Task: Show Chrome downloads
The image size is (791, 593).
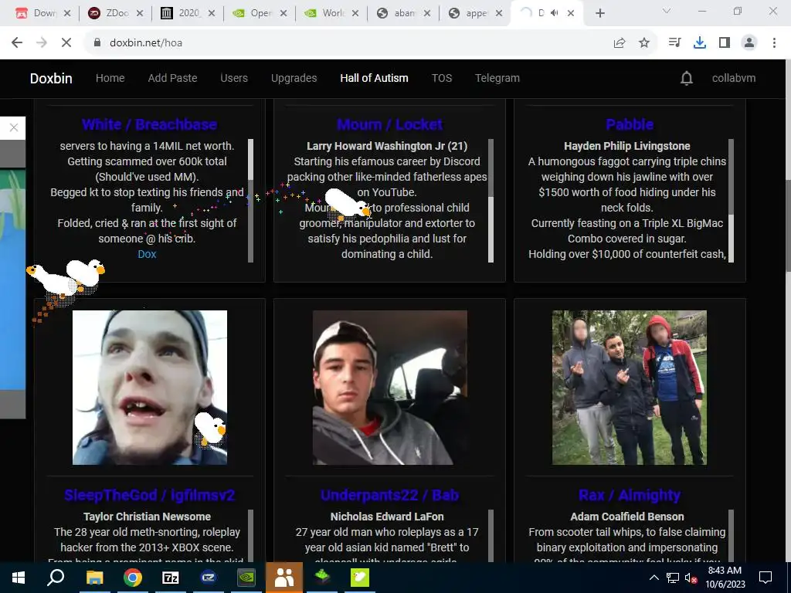Action: pos(700,43)
